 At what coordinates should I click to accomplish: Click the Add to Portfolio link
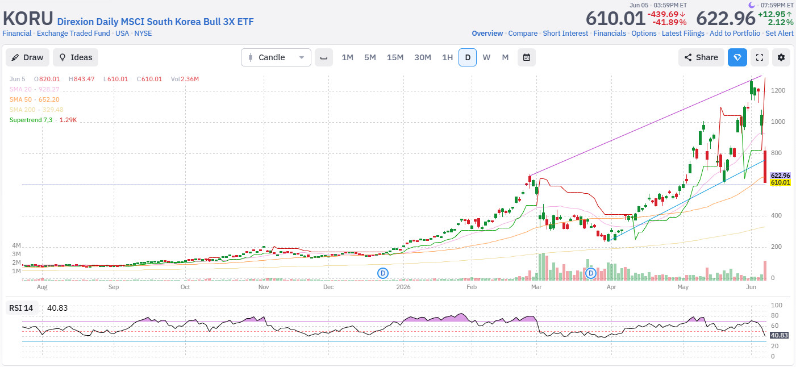[735, 34]
